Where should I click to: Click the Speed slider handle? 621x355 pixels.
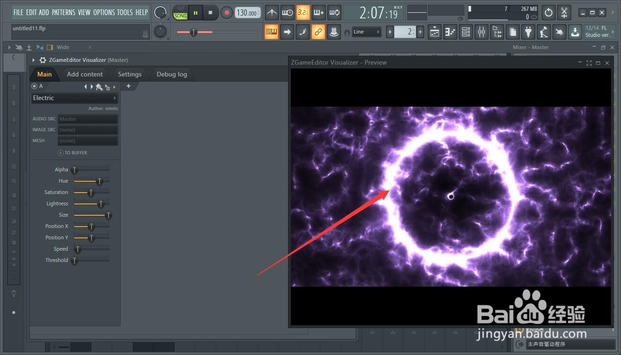click(78, 249)
